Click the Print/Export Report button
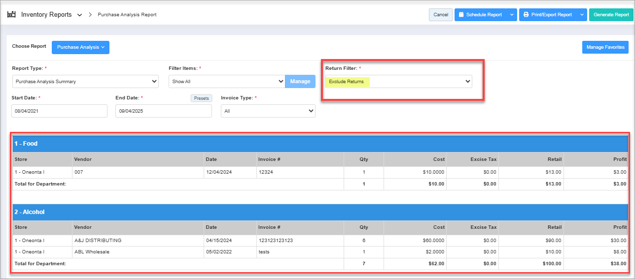The height and width of the screenshot is (279, 635). (548, 15)
